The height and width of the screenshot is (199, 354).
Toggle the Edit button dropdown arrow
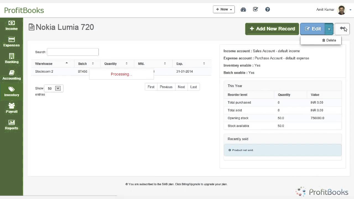329,29
